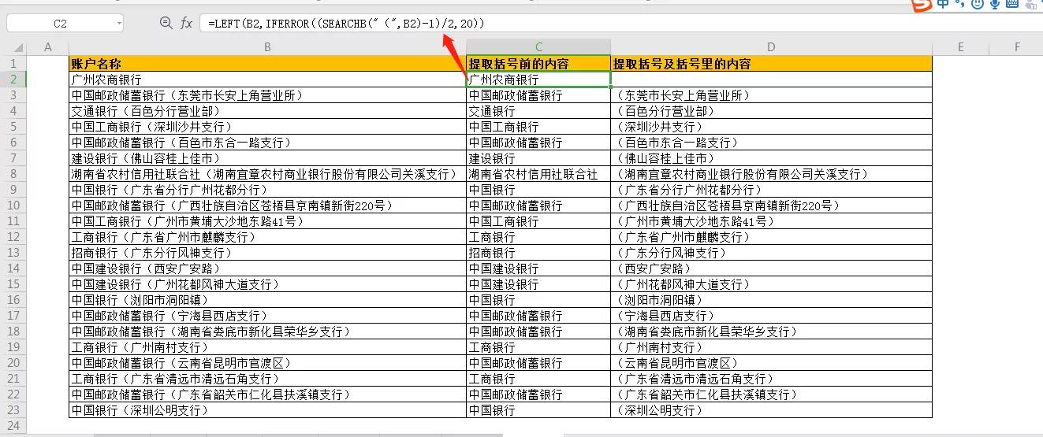Click header cell 提取括号及括号里的内容

coord(771,64)
